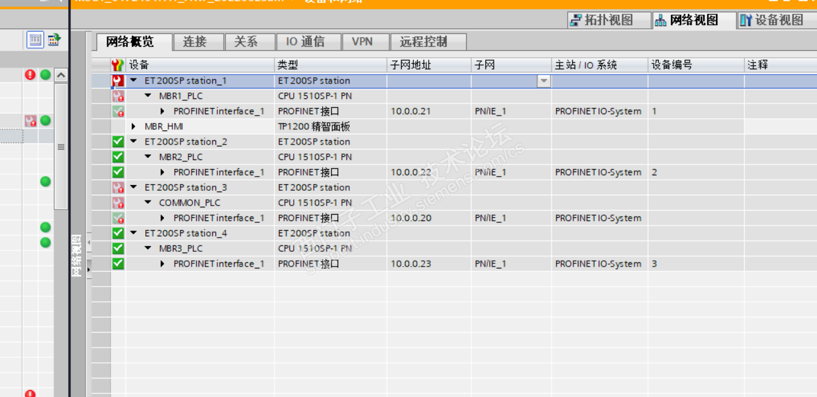
Task: Collapse the MBR3_PLC tree node
Action: click(x=148, y=249)
